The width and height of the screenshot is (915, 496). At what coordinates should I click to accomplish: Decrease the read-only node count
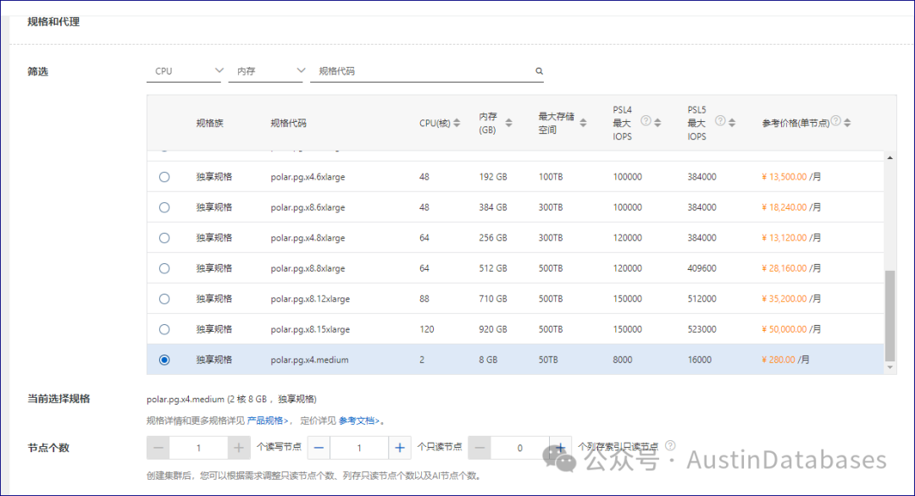point(319,449)
